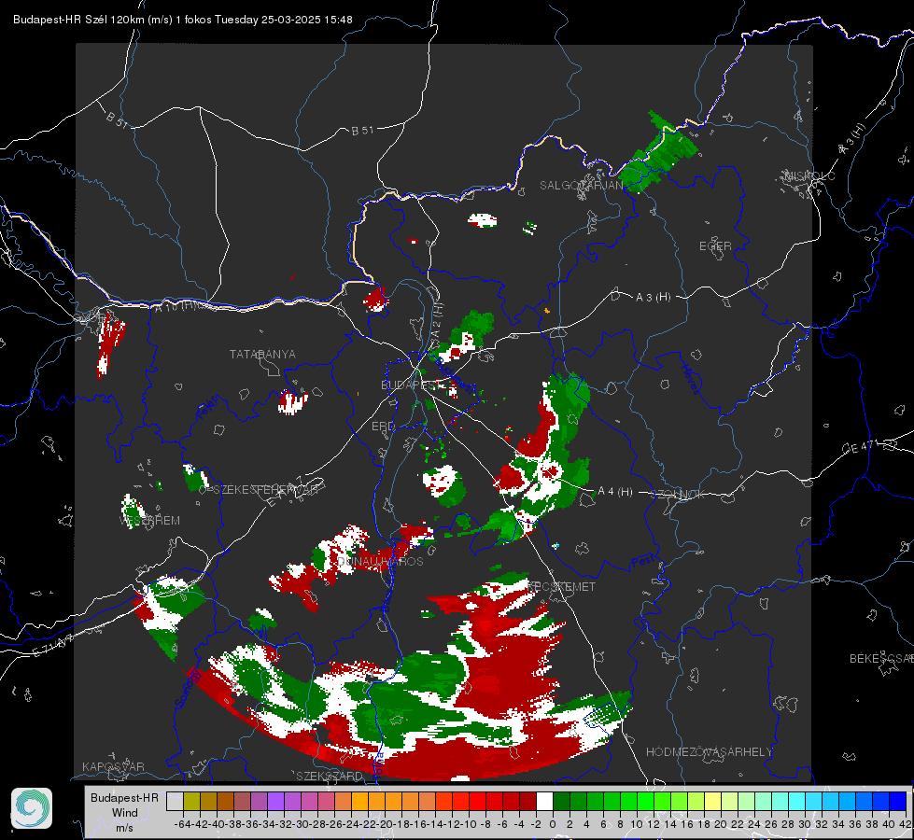Click the Heves county label
The width and height of the screenshot is (914, 840).
pos(690,380)
